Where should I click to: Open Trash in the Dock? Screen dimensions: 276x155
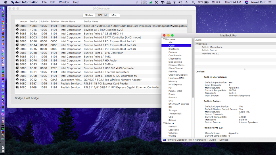[3, 151]
